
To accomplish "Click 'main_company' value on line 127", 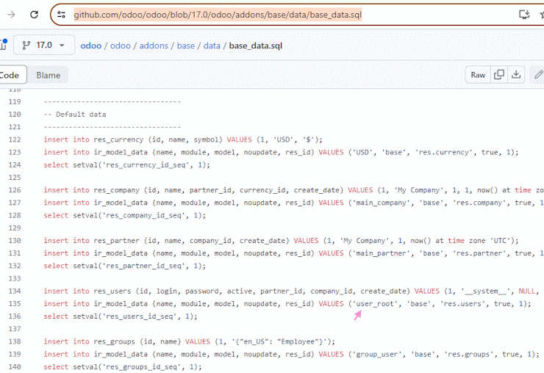I will pyautogui.click(x=380, y=203).
